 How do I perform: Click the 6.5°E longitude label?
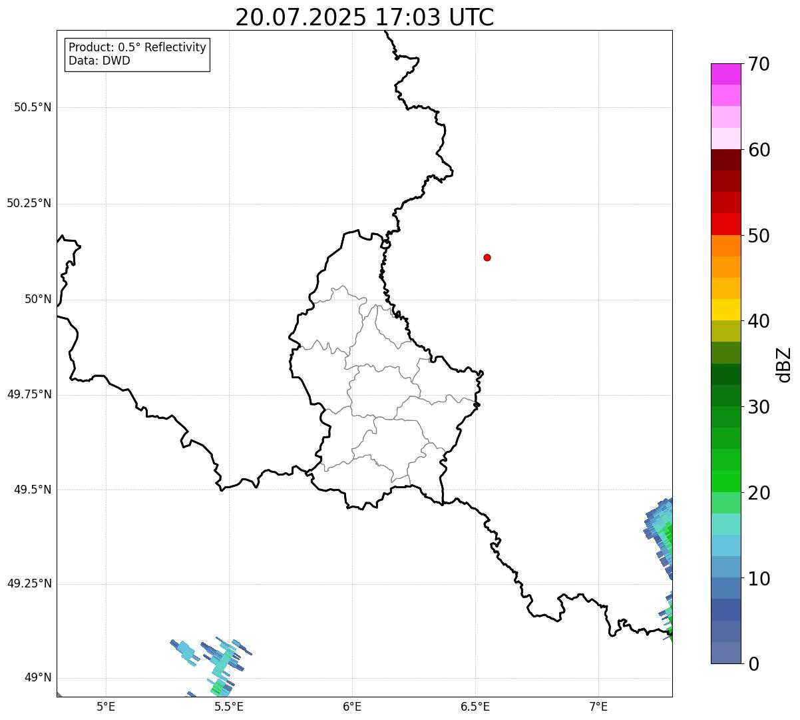(475, 706)
